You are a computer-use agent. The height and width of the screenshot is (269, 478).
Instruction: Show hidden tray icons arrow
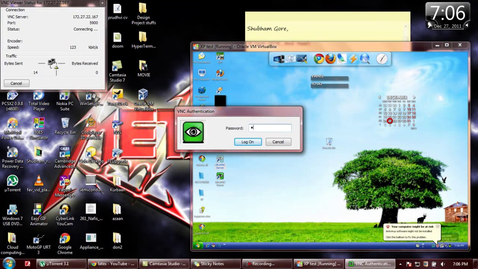click(x=400, y=264)
